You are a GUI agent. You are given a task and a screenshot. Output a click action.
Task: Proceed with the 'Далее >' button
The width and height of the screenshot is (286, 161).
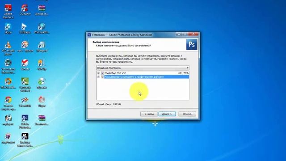click(x=167, y=114)
